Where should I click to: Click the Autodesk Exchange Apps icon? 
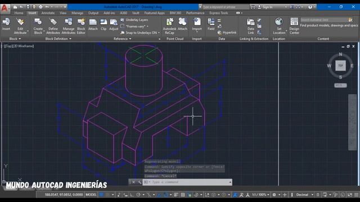tap(291, 7)
